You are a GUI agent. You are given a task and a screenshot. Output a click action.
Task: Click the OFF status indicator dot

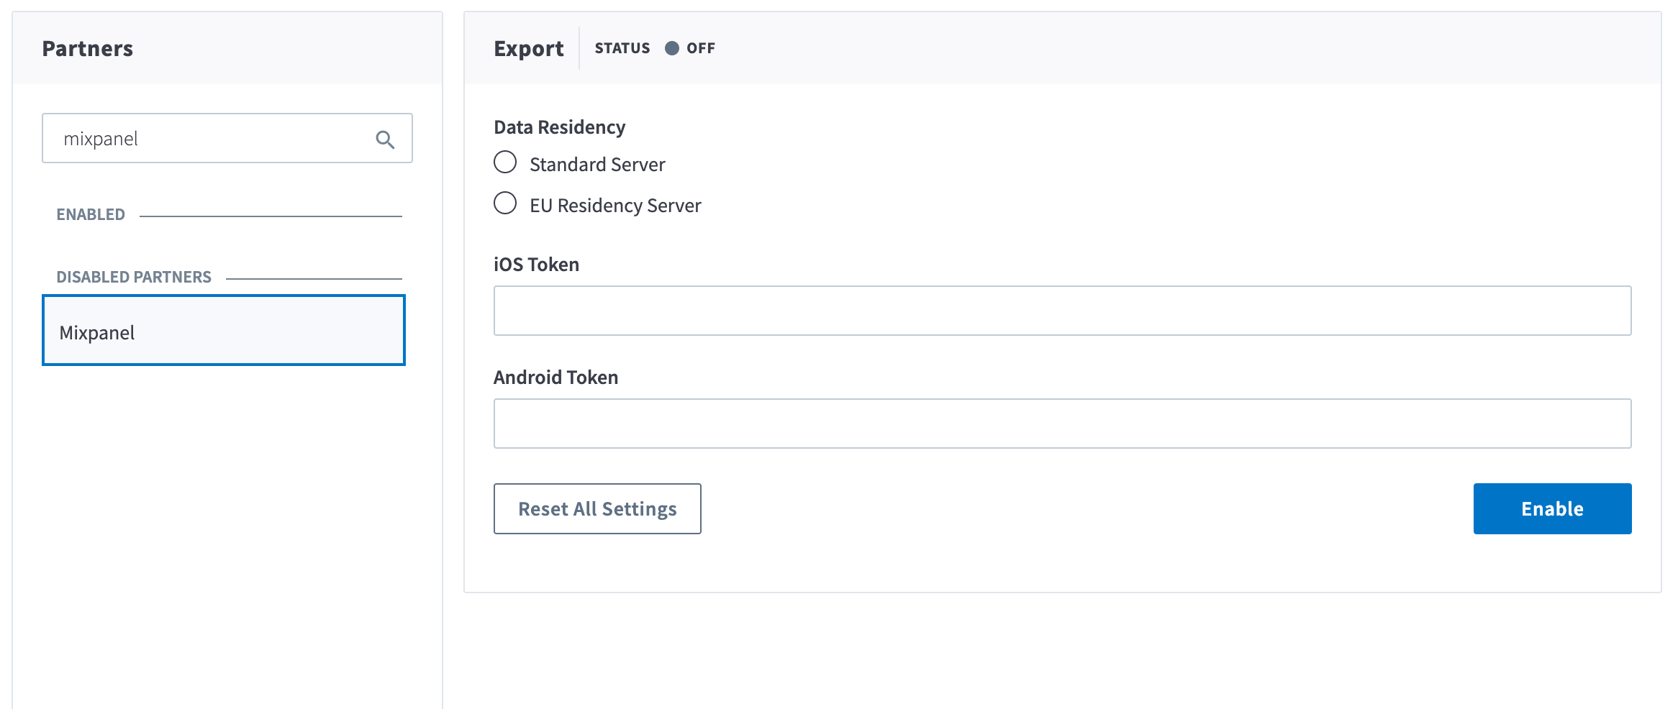672,48
